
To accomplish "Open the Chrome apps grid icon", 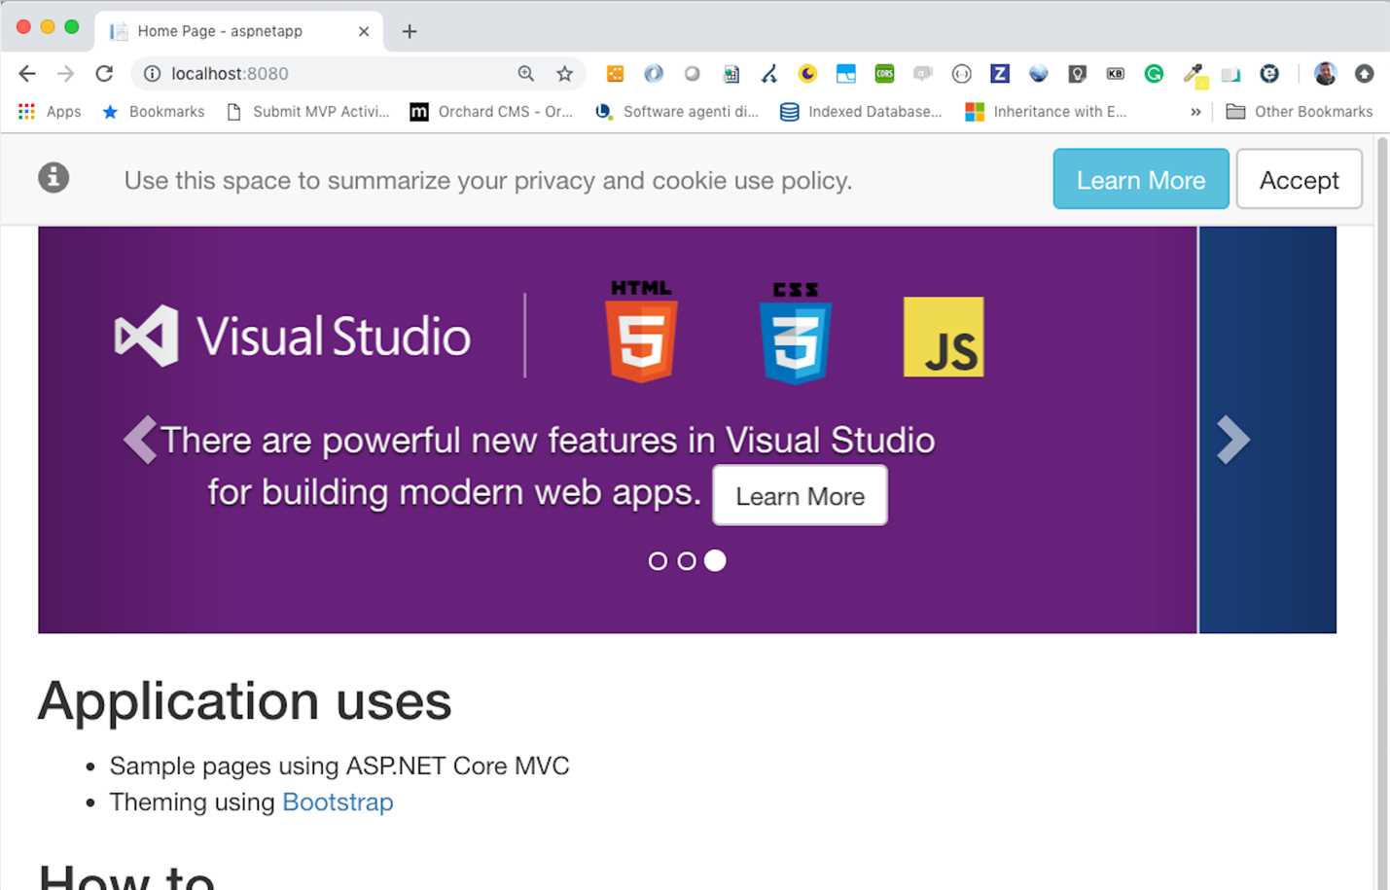I will [25, 111].
